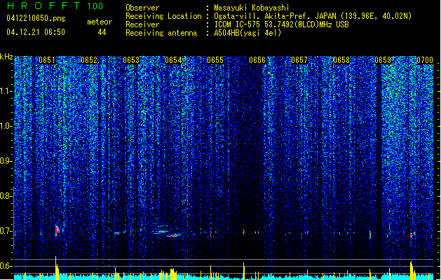Image resolution: width=441 pixels, height=280 pixels.
Task: Click the A504HB(yagi 4el) antenna text
Action: pos(247,33)
